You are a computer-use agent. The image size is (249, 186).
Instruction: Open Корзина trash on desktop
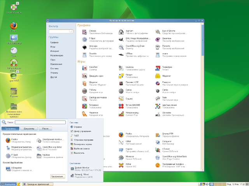pos(14,92)
